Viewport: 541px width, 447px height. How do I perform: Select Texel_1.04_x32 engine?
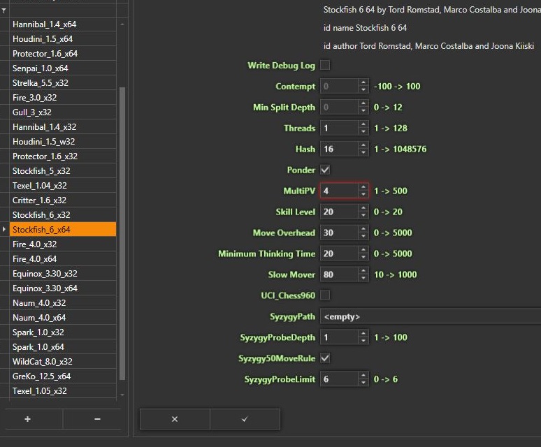point(63,185)
